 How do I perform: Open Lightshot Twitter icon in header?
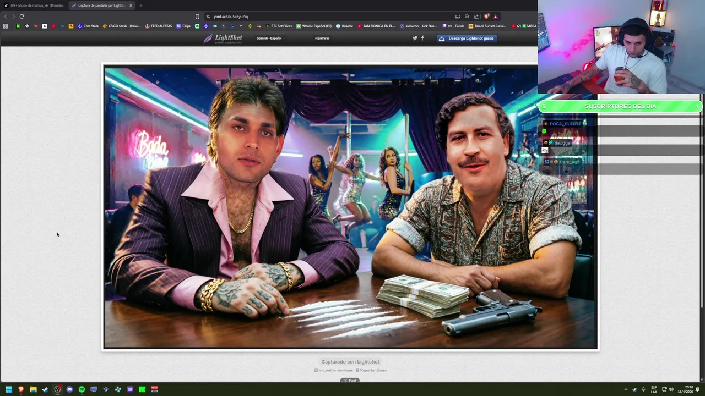pyautogui.click(x=415, y=38)
